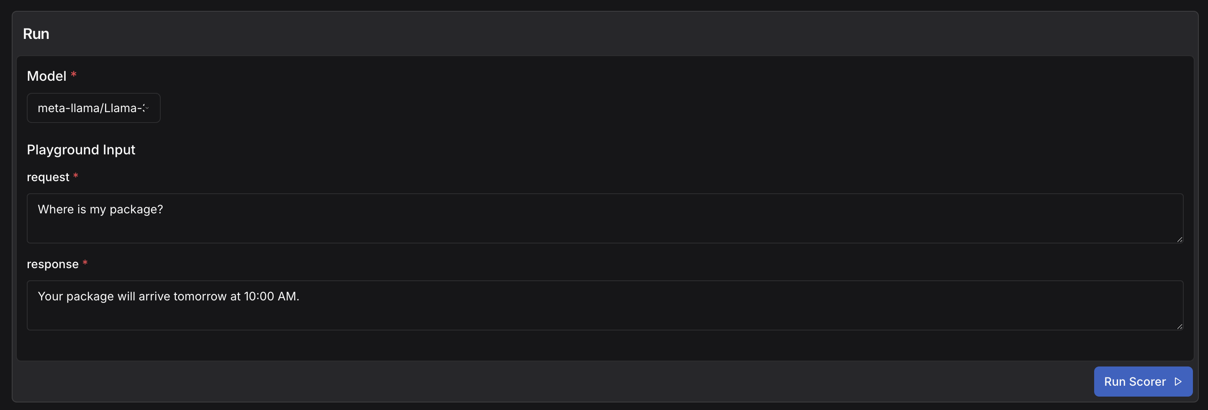Click the Playground Input section heading
This screenshot has height=410, width=1208.
[81, 149]
